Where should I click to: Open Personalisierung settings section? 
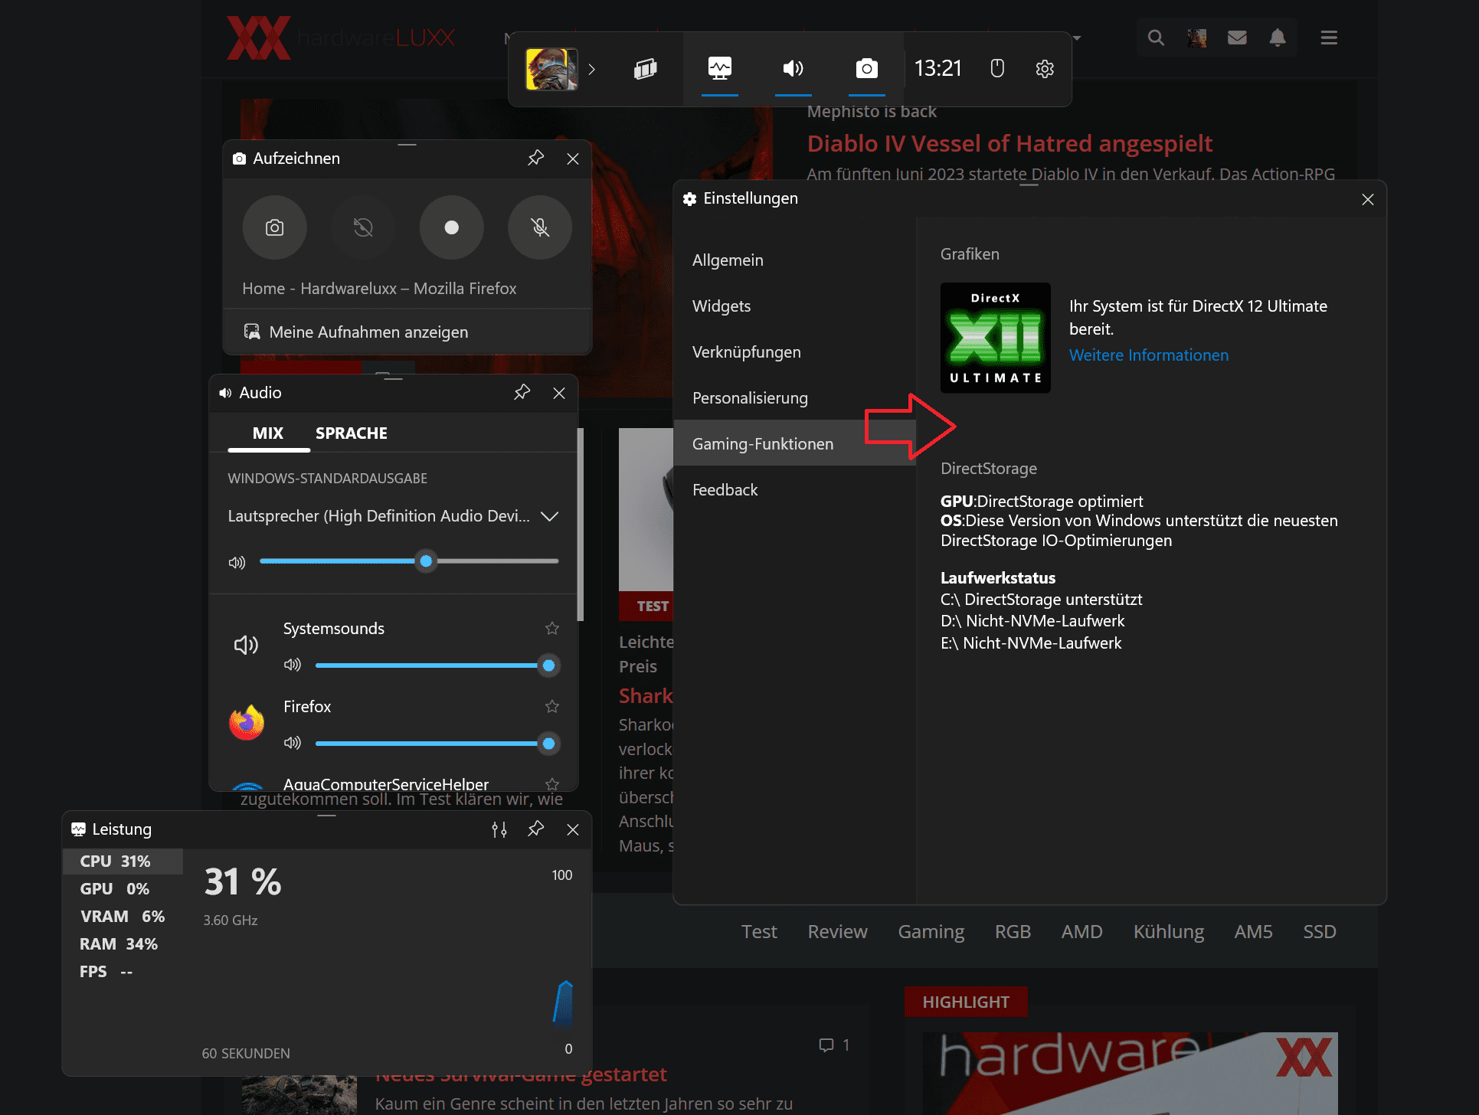click(x=795, y=398)
